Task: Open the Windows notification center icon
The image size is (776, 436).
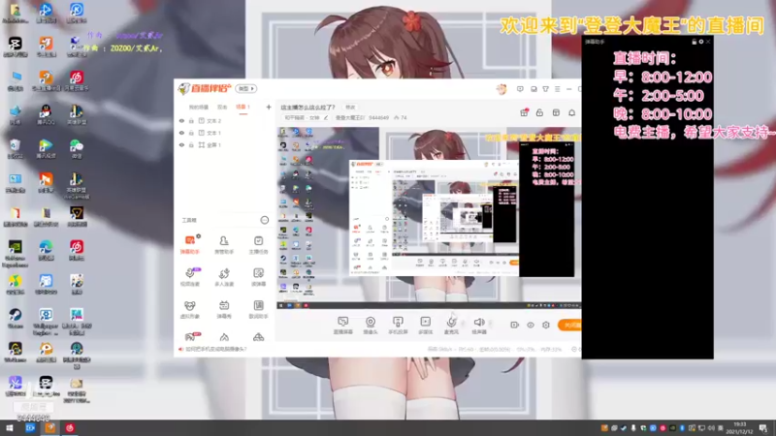Action: [763, 427]
